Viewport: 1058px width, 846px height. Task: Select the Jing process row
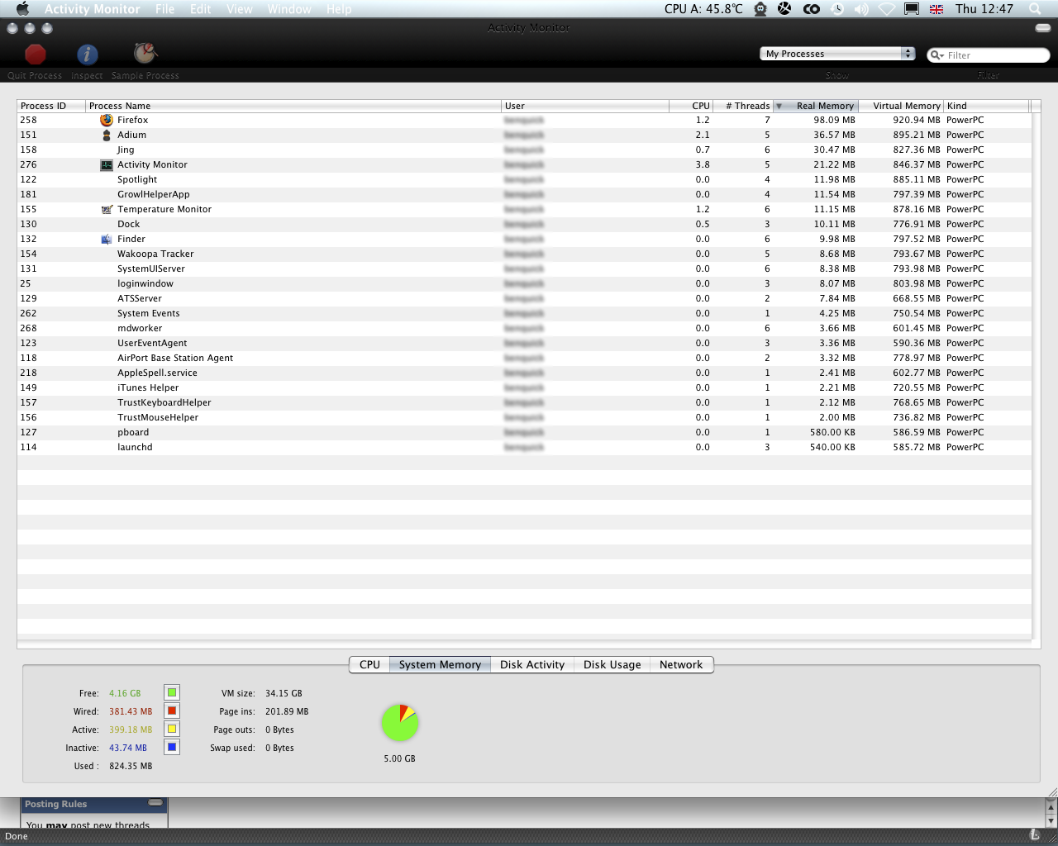tap(524, 150)
